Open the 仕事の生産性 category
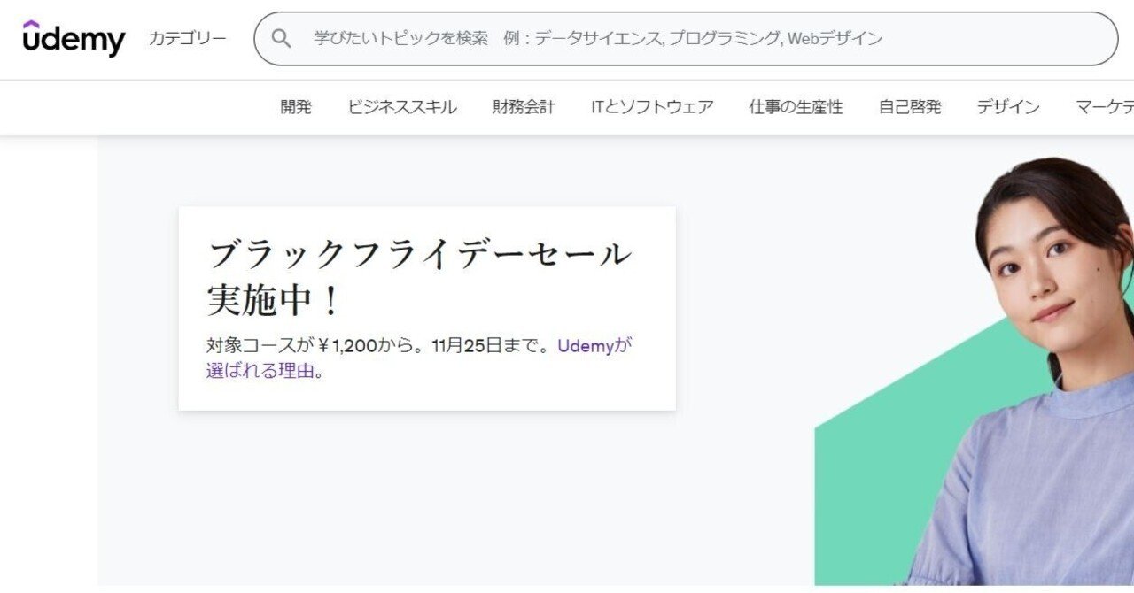Viewport: 1134px width, 593px height. [x=796, y=106]
